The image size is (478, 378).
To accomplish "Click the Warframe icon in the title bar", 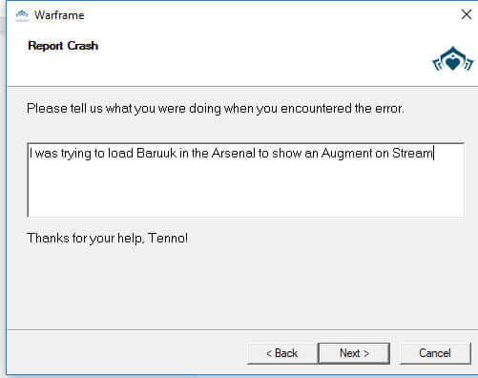I will click(x=22, y=15).
